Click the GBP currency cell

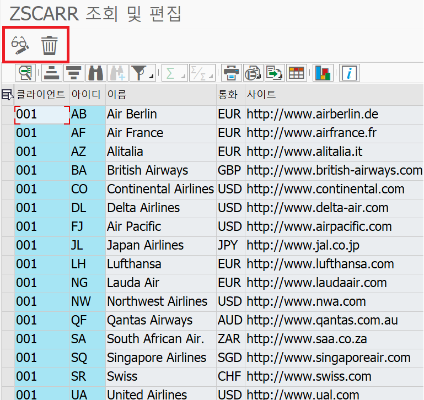click(x=230, y=171)
